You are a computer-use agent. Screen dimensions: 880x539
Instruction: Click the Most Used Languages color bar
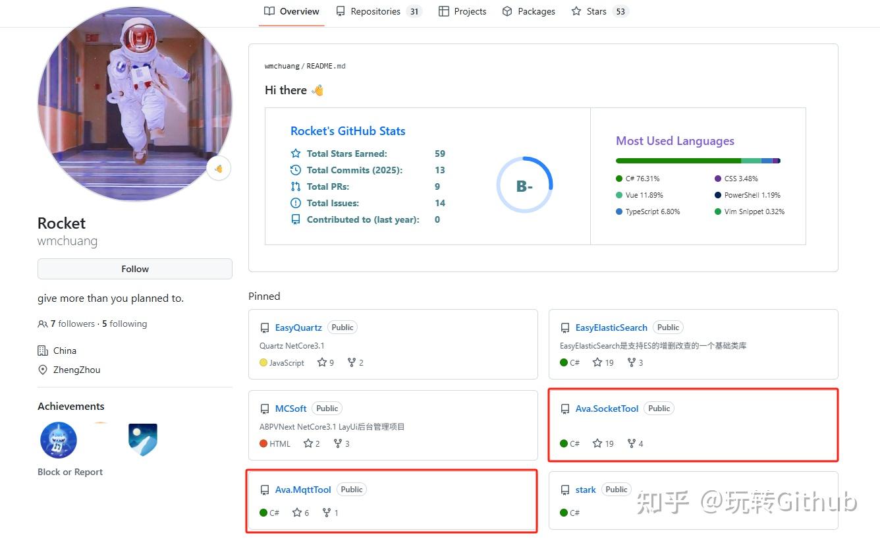coord(698,161)
